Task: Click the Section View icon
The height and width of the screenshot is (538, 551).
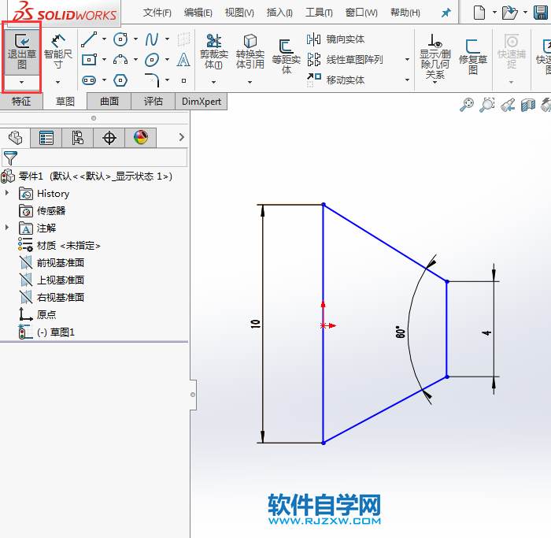Action: click(x=528, y=105)
